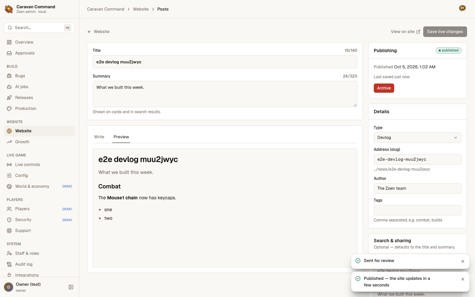The width and height of the screenshot is (475, 297).
Task: Click the Bugs beetle icon
Action: (9, 76)
